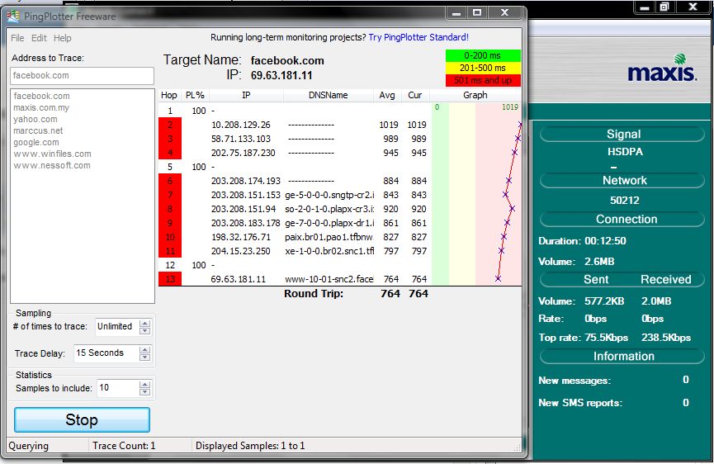Click the New messages count in Maxis window

pos(686,380)
